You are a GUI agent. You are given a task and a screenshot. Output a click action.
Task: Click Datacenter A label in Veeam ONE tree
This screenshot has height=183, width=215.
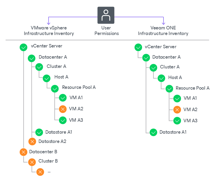pos(166,57)
